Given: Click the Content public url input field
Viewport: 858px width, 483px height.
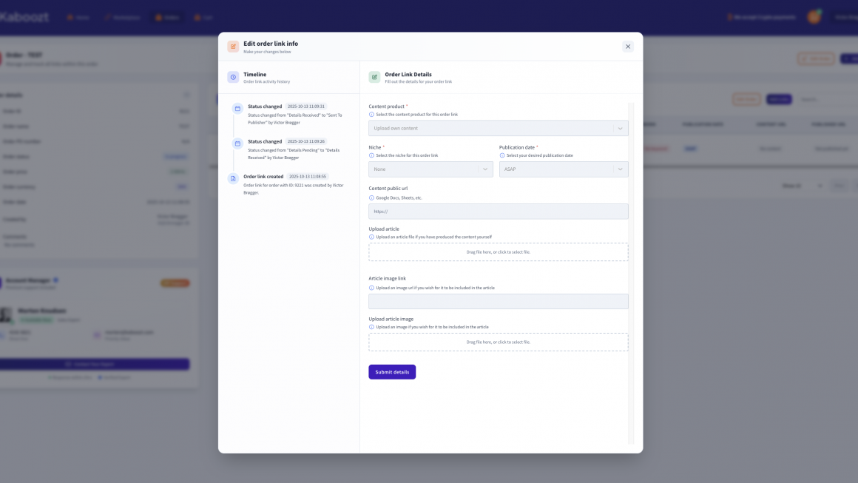Looking at the screenshot, I should point(498,212).
